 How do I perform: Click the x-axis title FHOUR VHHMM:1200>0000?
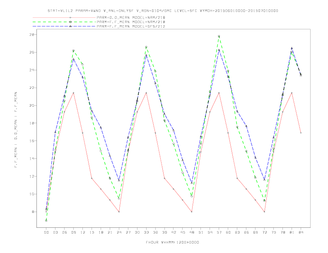[172, 242]
